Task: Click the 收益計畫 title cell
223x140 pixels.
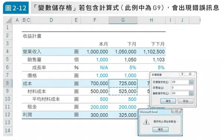Action: [32, 36]
